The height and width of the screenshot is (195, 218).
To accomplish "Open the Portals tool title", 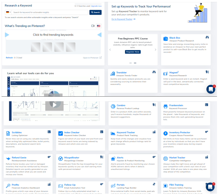I will [121, 185].
